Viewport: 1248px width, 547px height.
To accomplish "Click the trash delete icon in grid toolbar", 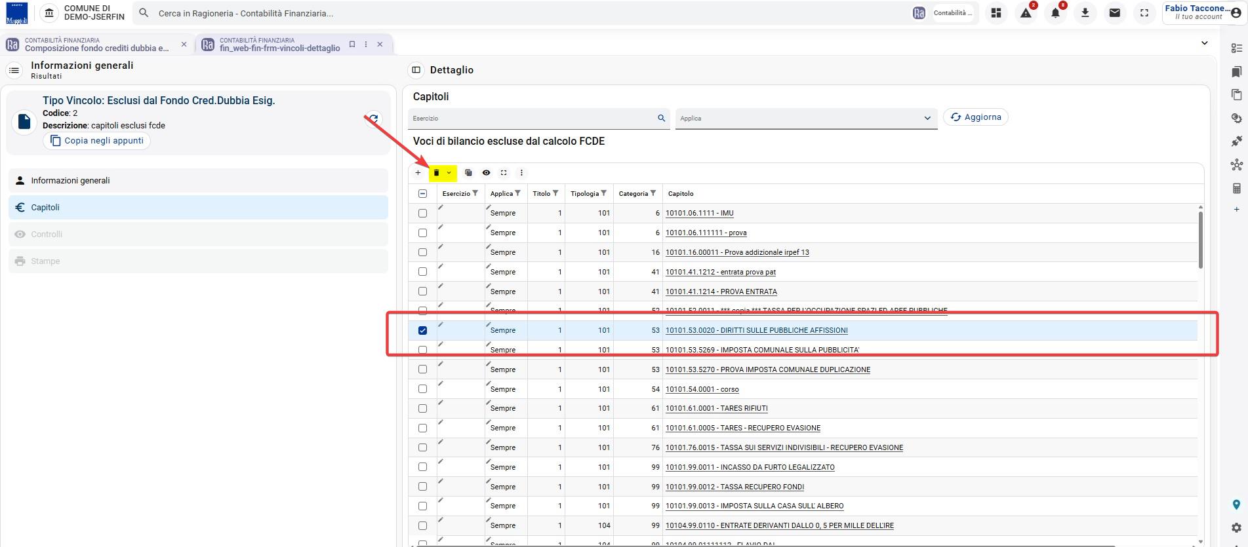I will pyautogui.click(x=436, y=173).
